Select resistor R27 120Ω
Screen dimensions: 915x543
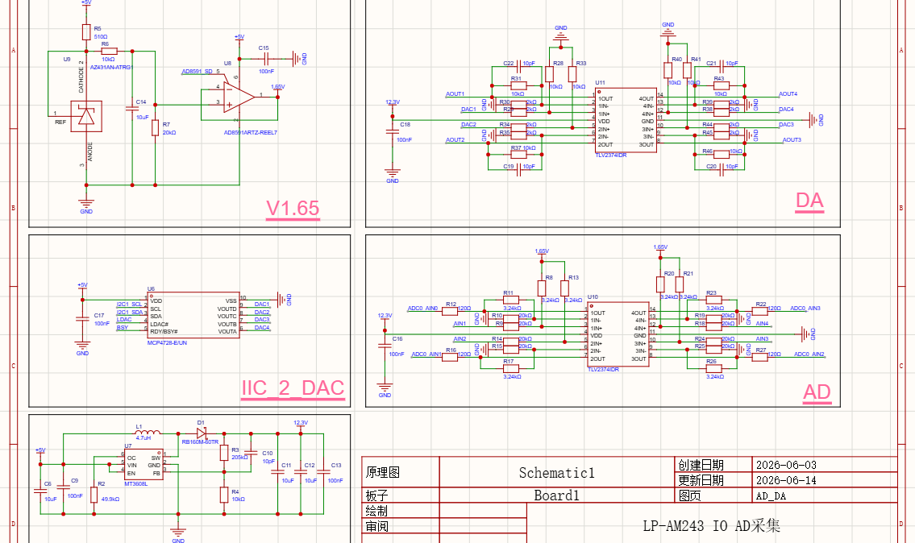tap(759, 358)
